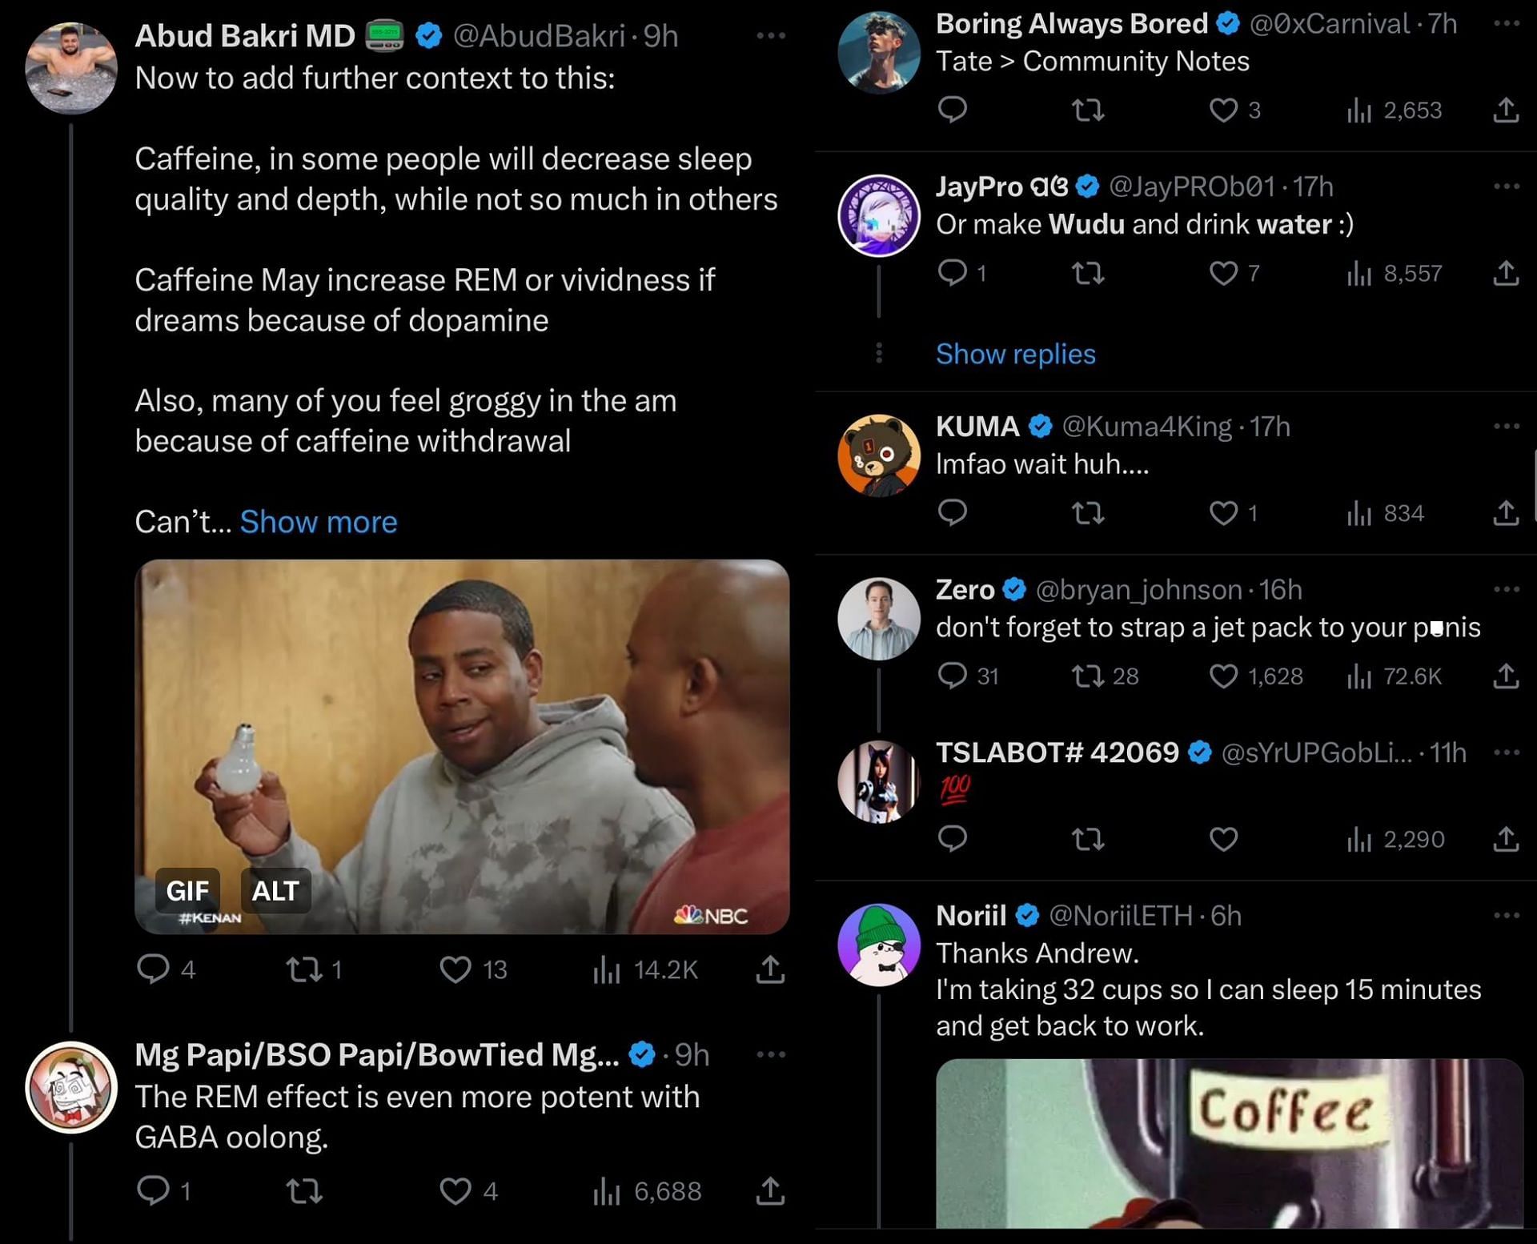Screen dimensions: 1537x1244
Task: Repost Abud Bakri's caffeine context tweet
Action: 304,969
